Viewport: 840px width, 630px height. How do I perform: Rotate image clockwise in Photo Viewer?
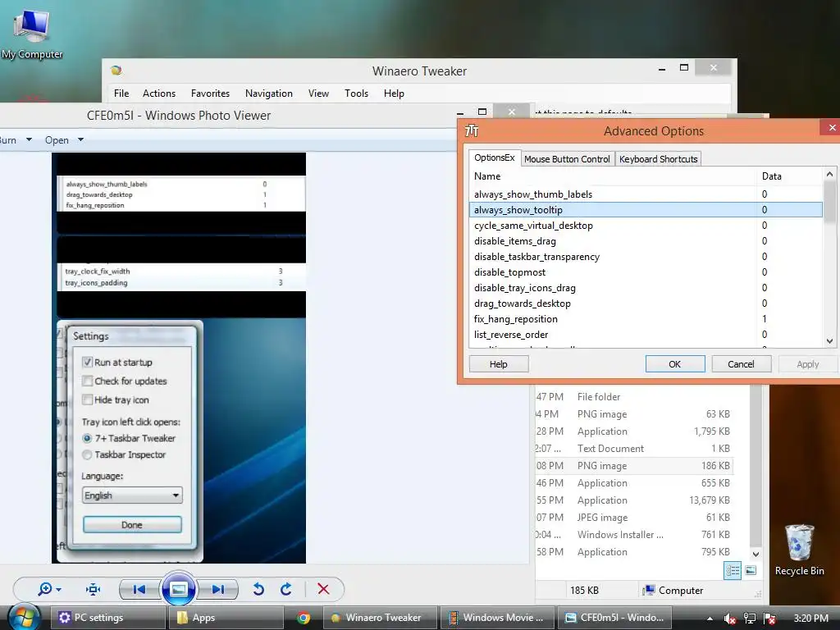point(286,589)
